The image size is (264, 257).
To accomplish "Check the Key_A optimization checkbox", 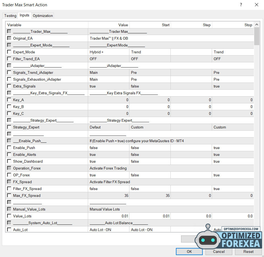I will 9,100.
